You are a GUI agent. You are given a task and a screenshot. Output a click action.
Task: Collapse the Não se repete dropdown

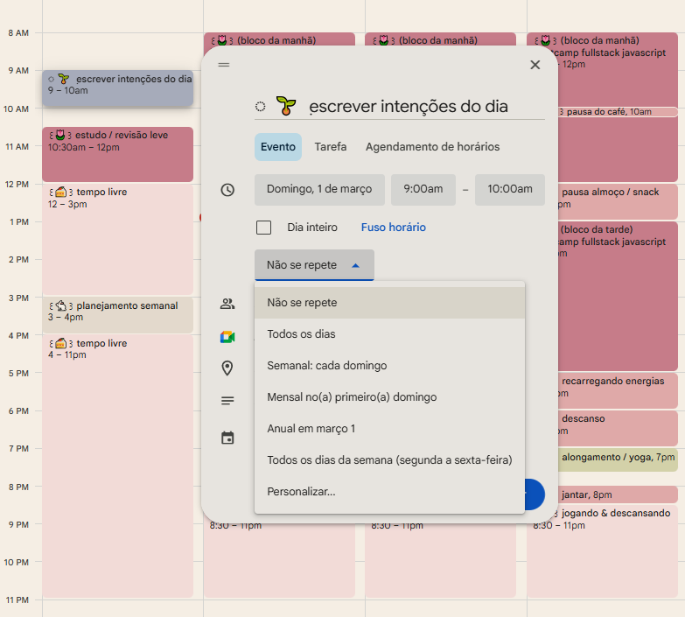[314, 265]
